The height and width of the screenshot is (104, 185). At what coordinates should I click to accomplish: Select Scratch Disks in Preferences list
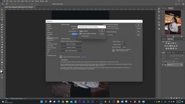[50, 40]
